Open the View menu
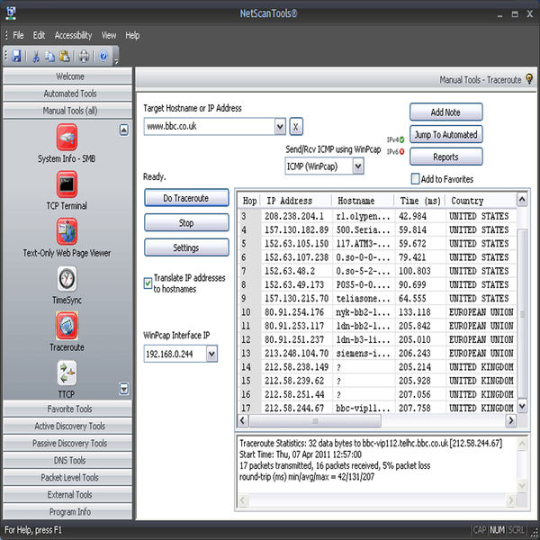Image resolution: width=540 pixels, height=540 pixels. click(x=109, y=35)
